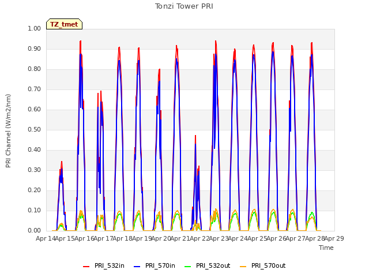Click the red PRI_532in legend swatch

point(86,267)
